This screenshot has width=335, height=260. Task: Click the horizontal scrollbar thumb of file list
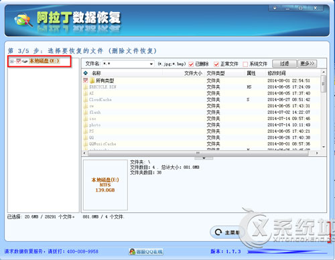[198, 153]
